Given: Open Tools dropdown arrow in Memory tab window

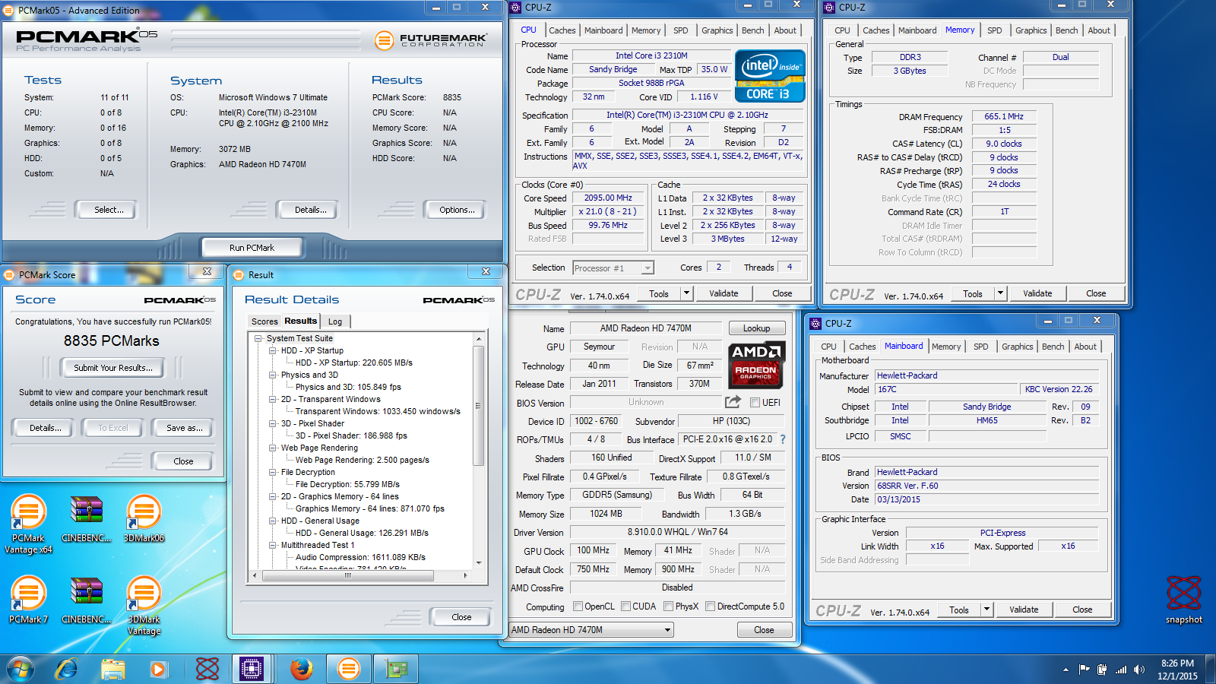Looking at the screenshot, I should point(1000,293).
